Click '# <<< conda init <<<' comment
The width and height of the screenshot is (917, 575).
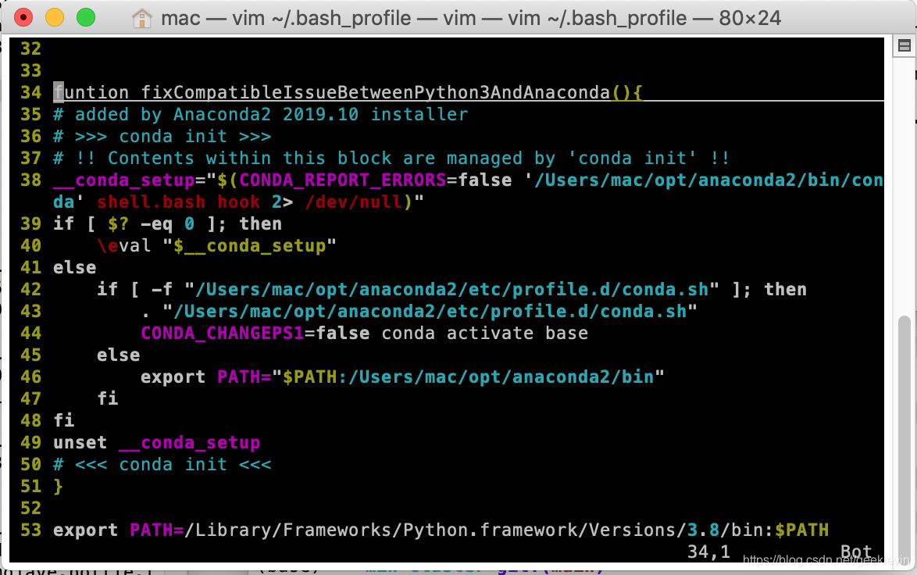(162, 464)
